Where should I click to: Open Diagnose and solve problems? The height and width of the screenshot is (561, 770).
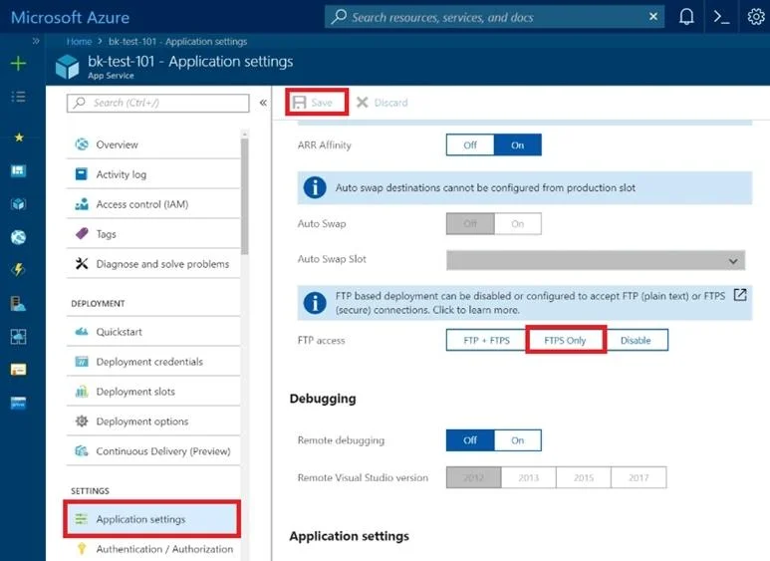(x=153, y=264)
